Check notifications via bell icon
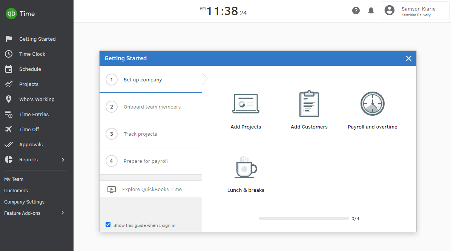Image resolution: width=451 pixels, height=251 pixels. pyautogui.click(x=371, y=11)
